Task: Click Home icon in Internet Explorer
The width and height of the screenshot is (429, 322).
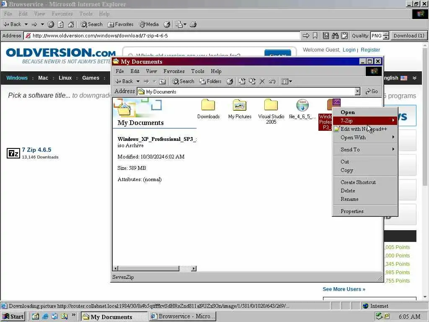Action: 70,24
